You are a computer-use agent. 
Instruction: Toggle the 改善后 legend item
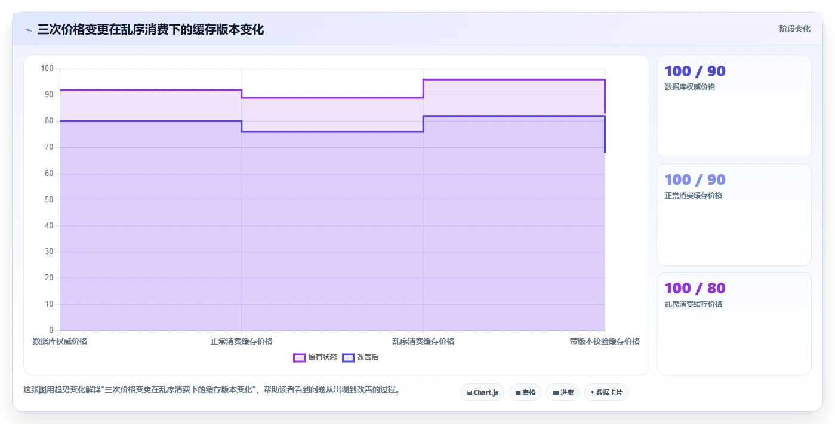tap(361, 357)
